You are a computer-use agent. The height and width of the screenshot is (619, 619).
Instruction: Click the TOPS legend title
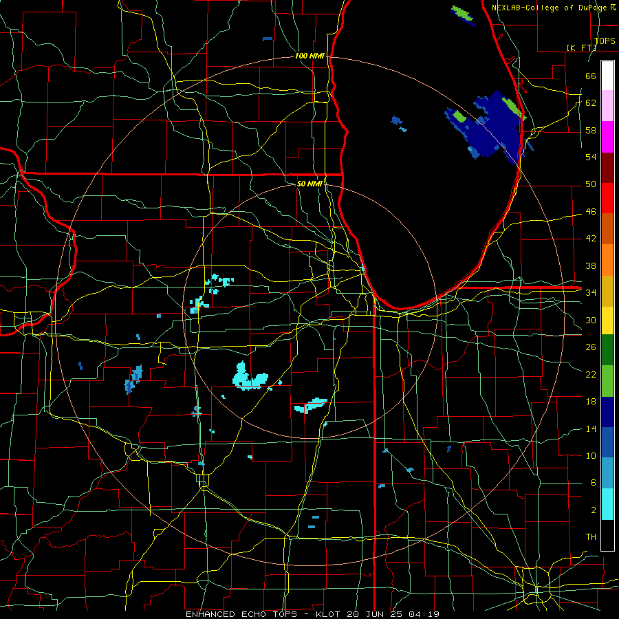click(605, 41)
